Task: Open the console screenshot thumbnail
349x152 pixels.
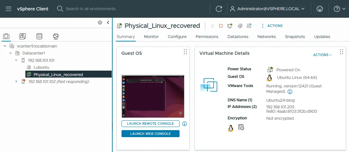Action: click(153, 96)
